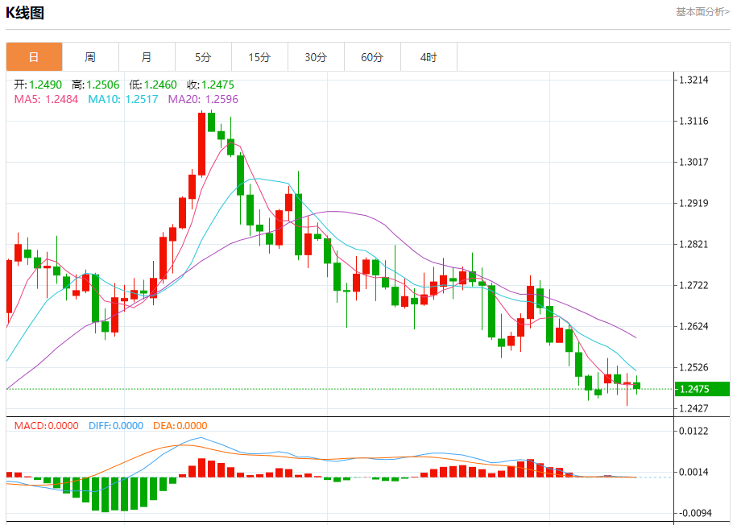The height and width of the screenshot is (525, 737).
Task: Switch to the 周 weekly tab
Action: 91,57
